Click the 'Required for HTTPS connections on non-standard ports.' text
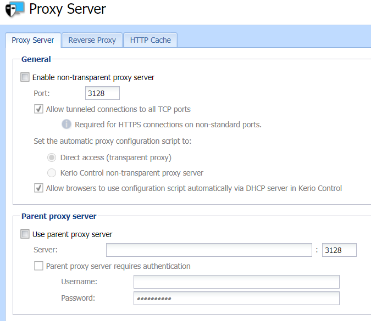 [x=168, y=125]
